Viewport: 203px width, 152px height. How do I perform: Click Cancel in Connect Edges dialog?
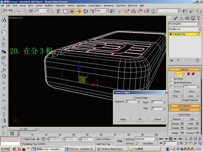click(157, 119)
